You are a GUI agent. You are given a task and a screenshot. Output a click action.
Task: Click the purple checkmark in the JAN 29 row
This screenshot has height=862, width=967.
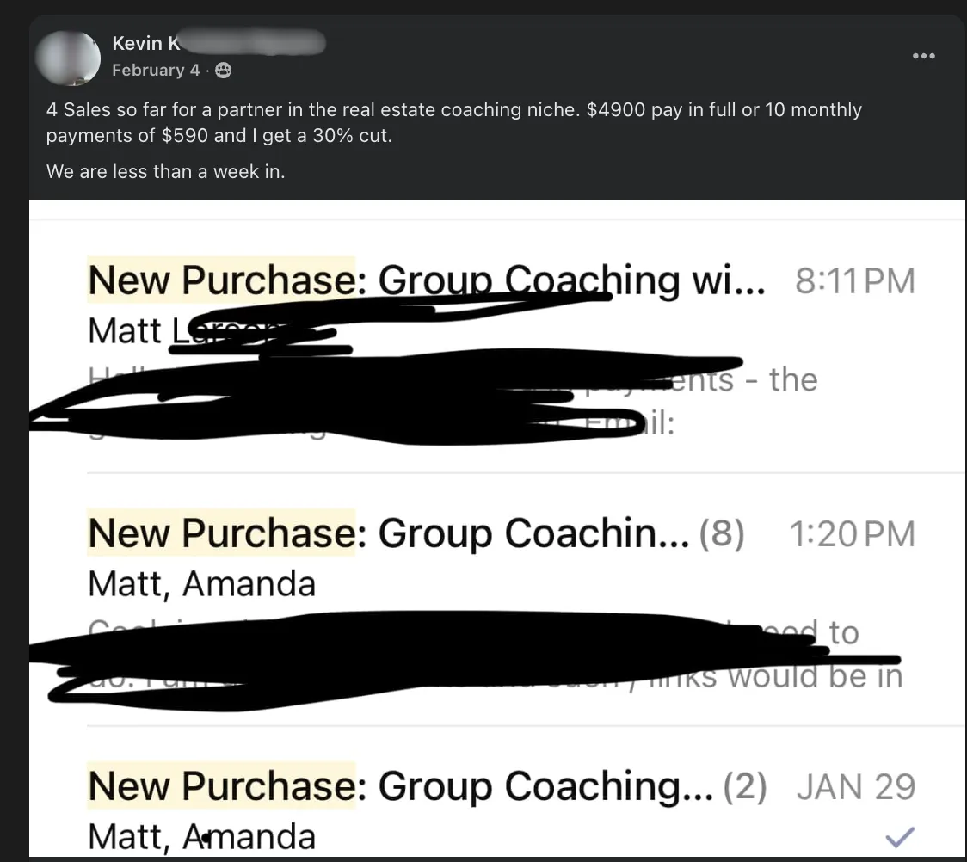(900, 835)
